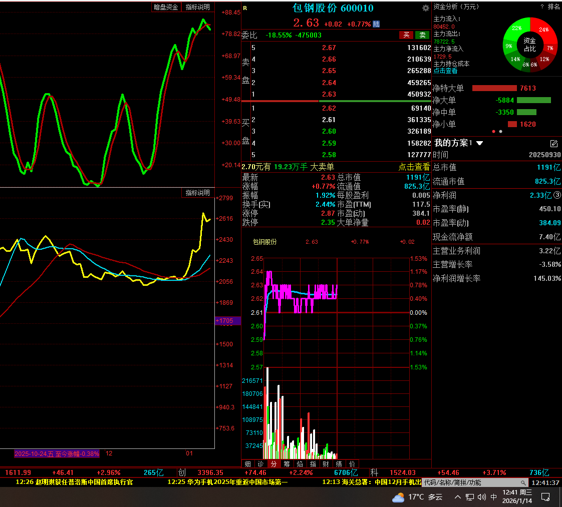Image resolution: width=562 pixels, height=507 pixels.
Task: Switch to first page dot in 资金分析
Action: [493, 132]
